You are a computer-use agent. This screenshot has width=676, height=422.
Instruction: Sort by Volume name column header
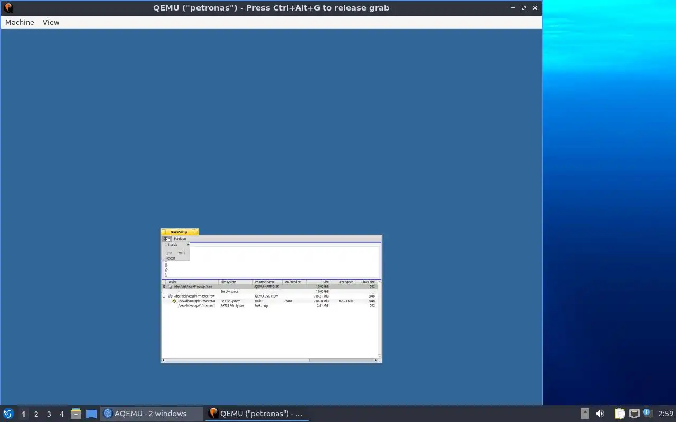267,282
